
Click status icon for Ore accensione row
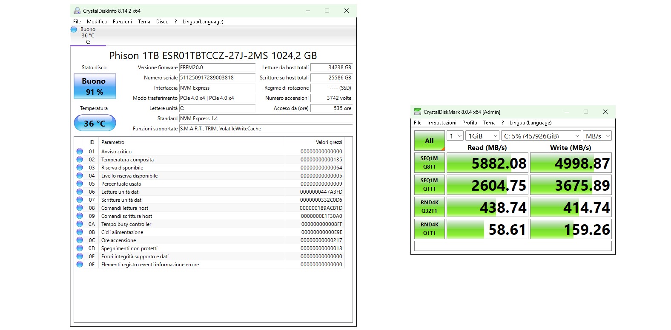point(80,240)
